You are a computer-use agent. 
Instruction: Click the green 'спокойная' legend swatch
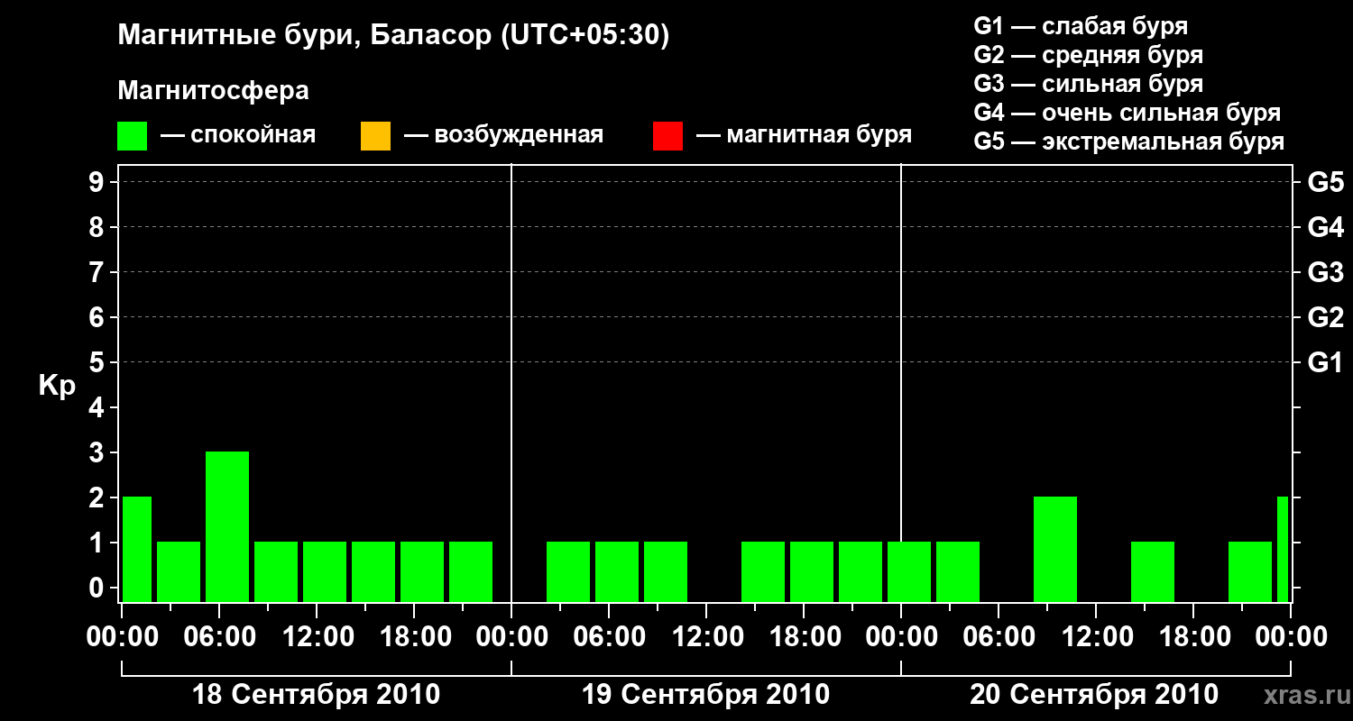[132, 136]
